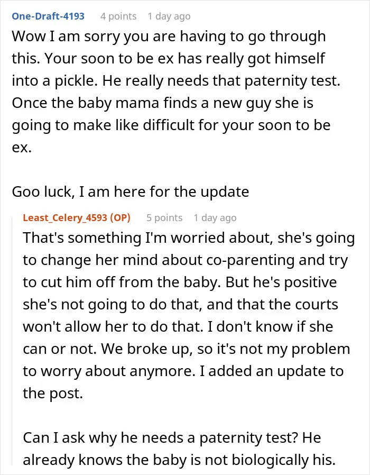Click the sentence beginning "Wow I am sorry"
Image resolution: width=370 pixels, height=475 pixels.
169,47
